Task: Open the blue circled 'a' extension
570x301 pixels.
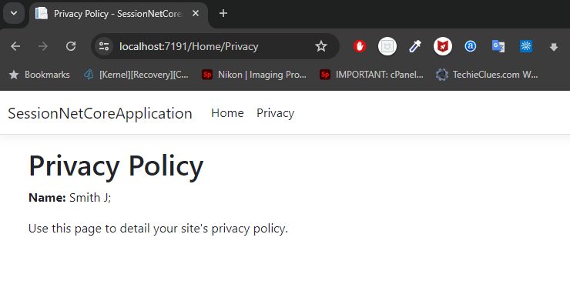Action: [471, 46]
